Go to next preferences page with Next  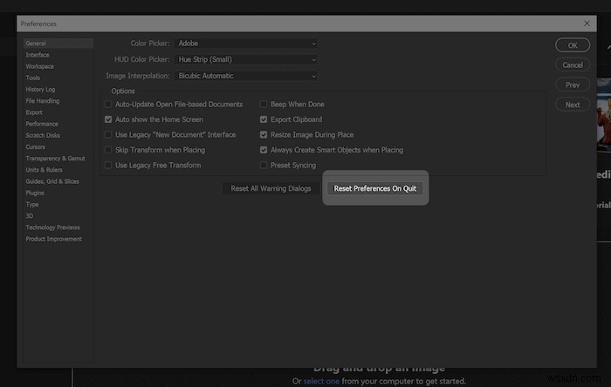(x=573, y=105)
